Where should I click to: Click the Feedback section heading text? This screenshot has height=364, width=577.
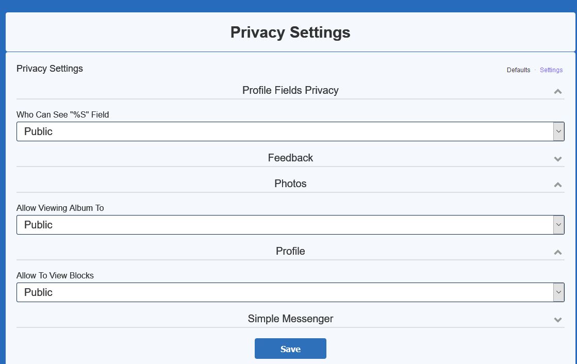pyautogui.click(x=290, y=158)
